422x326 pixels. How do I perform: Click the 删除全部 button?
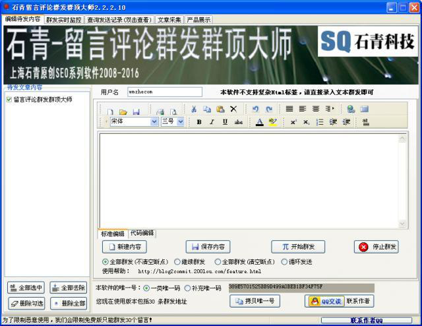click(x=69, y=304)
